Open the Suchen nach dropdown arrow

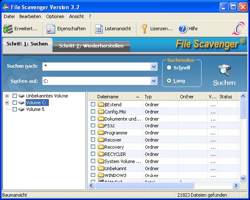coord(154,66)
